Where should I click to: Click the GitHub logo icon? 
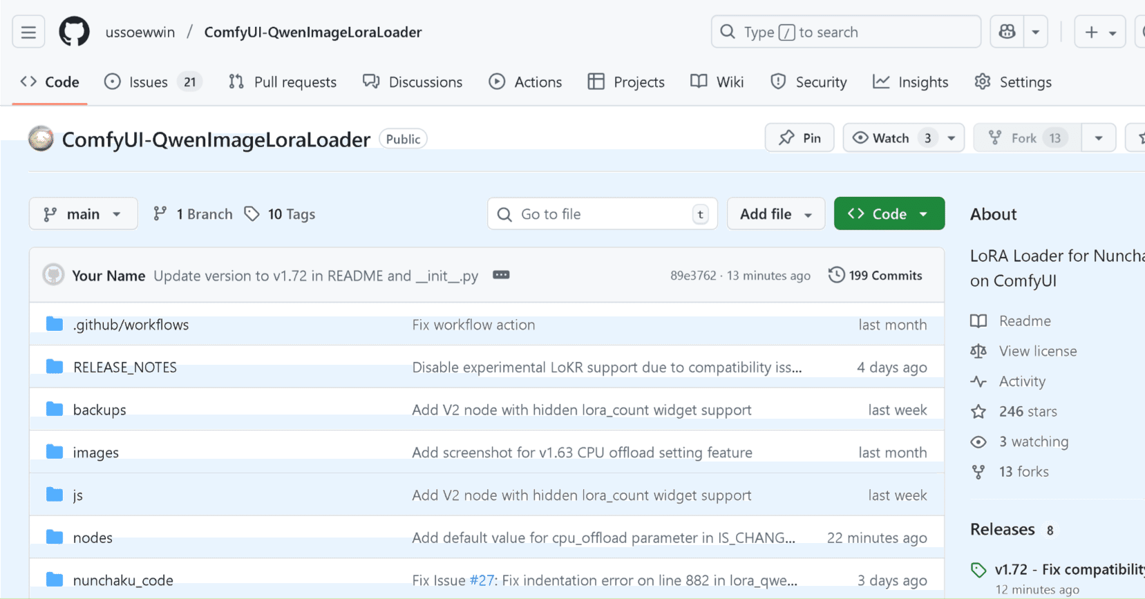[x=74, y=32]
